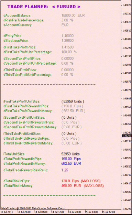Select the ( 562.50 EUR ) reward value
The height and width of the screenshot is (215, 132).
pos(73,111)
